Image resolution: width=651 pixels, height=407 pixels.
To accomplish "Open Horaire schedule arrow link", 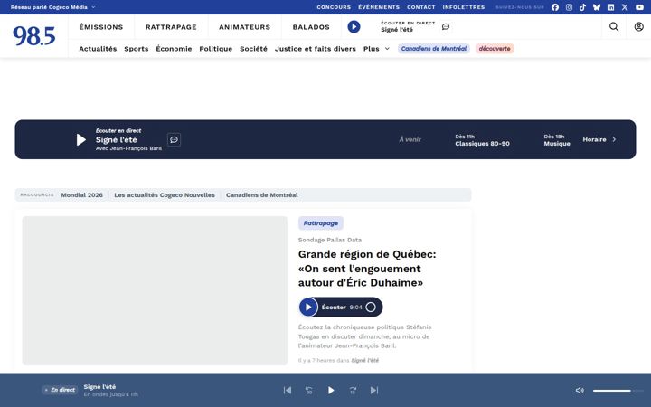I will coord(599,139).
